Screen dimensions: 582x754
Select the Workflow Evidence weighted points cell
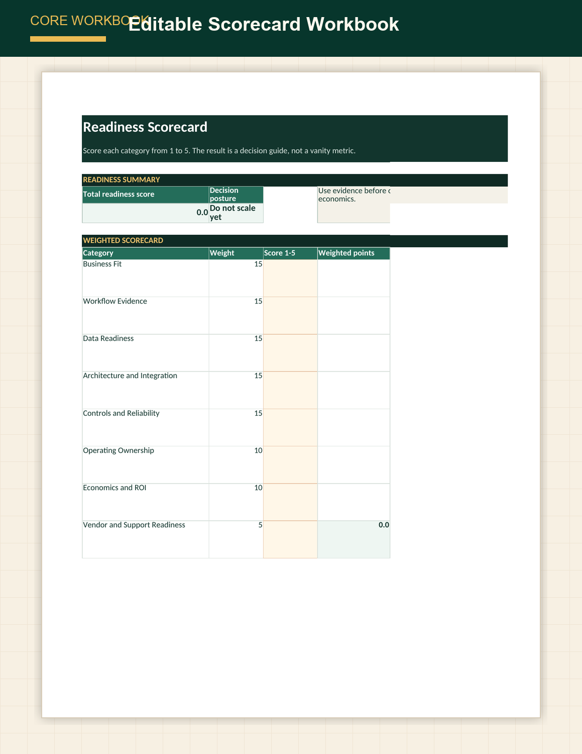click(354, 315)
